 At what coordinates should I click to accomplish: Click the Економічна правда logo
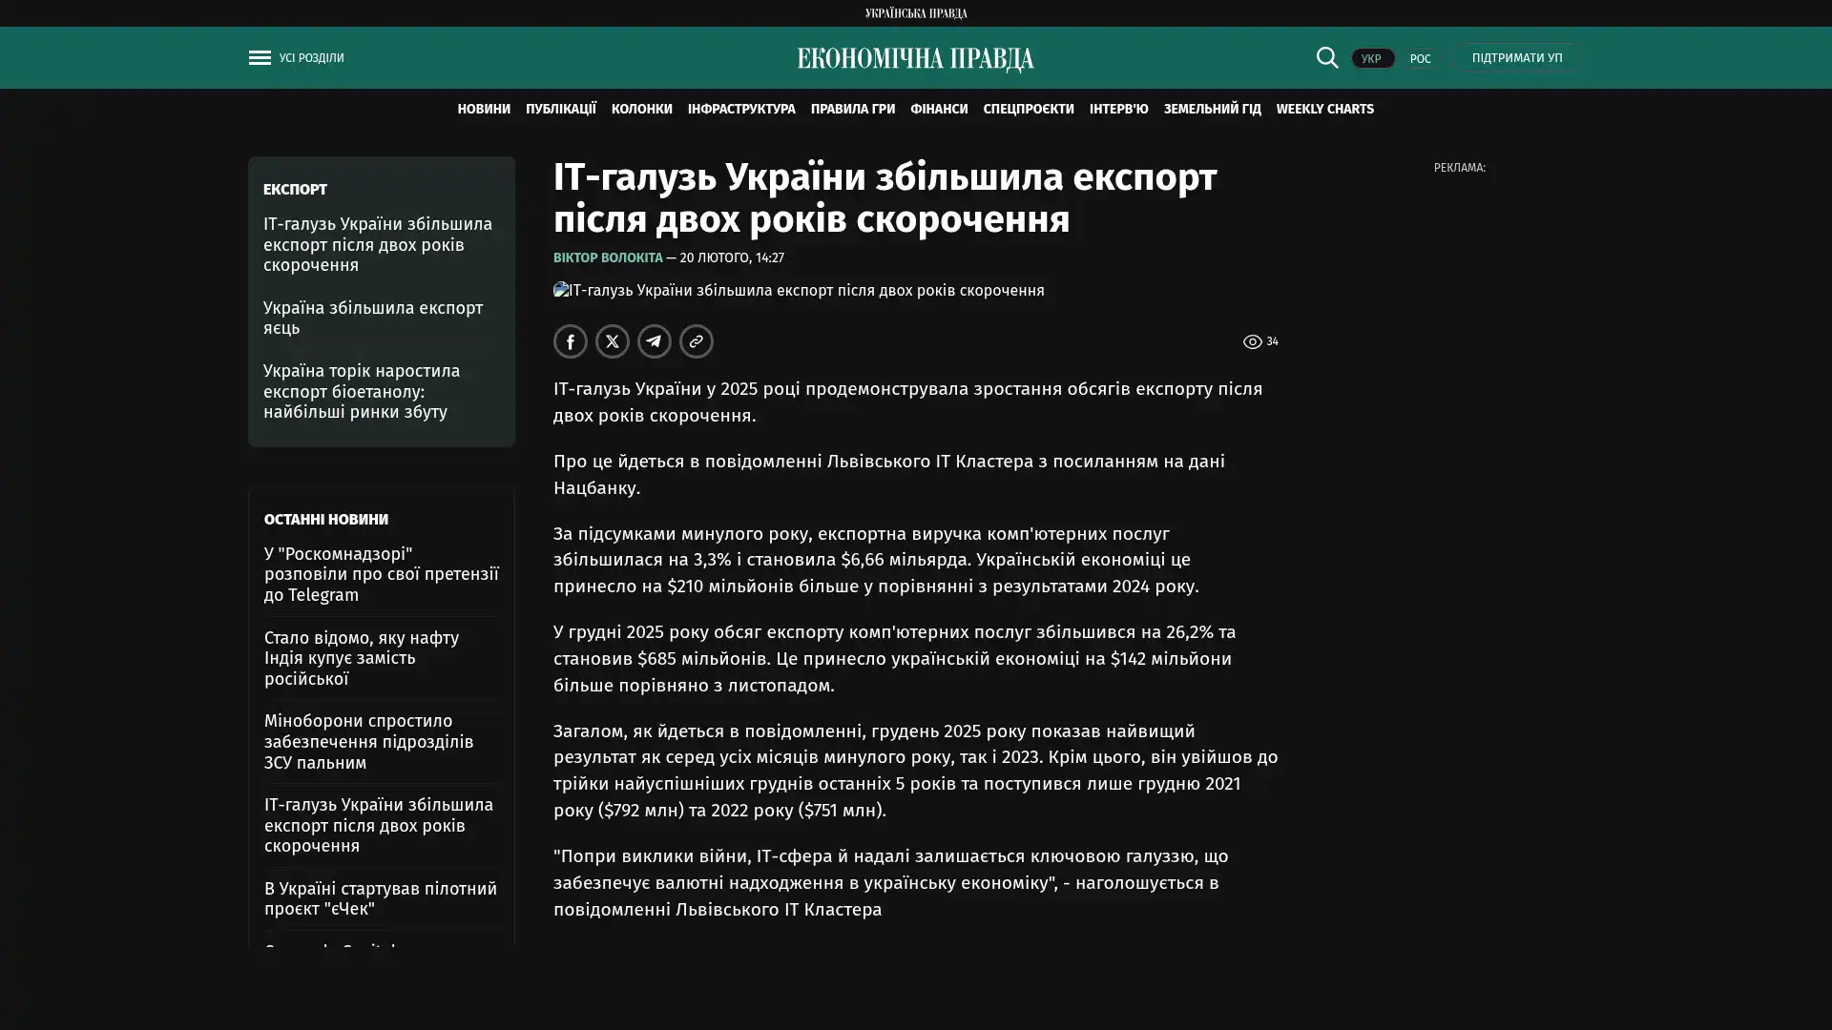[915, 59]
